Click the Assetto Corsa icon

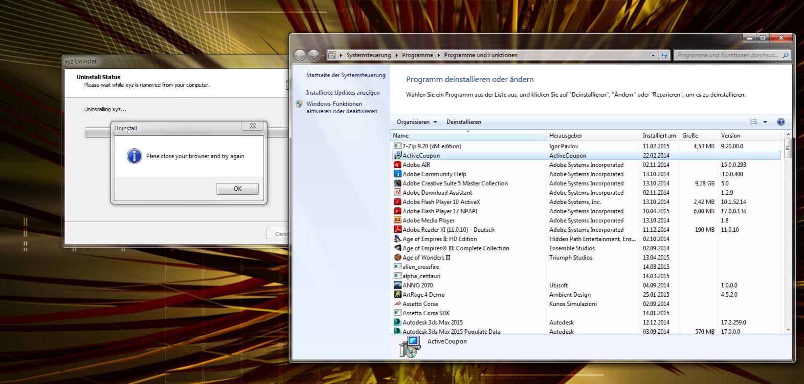click(x=398, y=303)
